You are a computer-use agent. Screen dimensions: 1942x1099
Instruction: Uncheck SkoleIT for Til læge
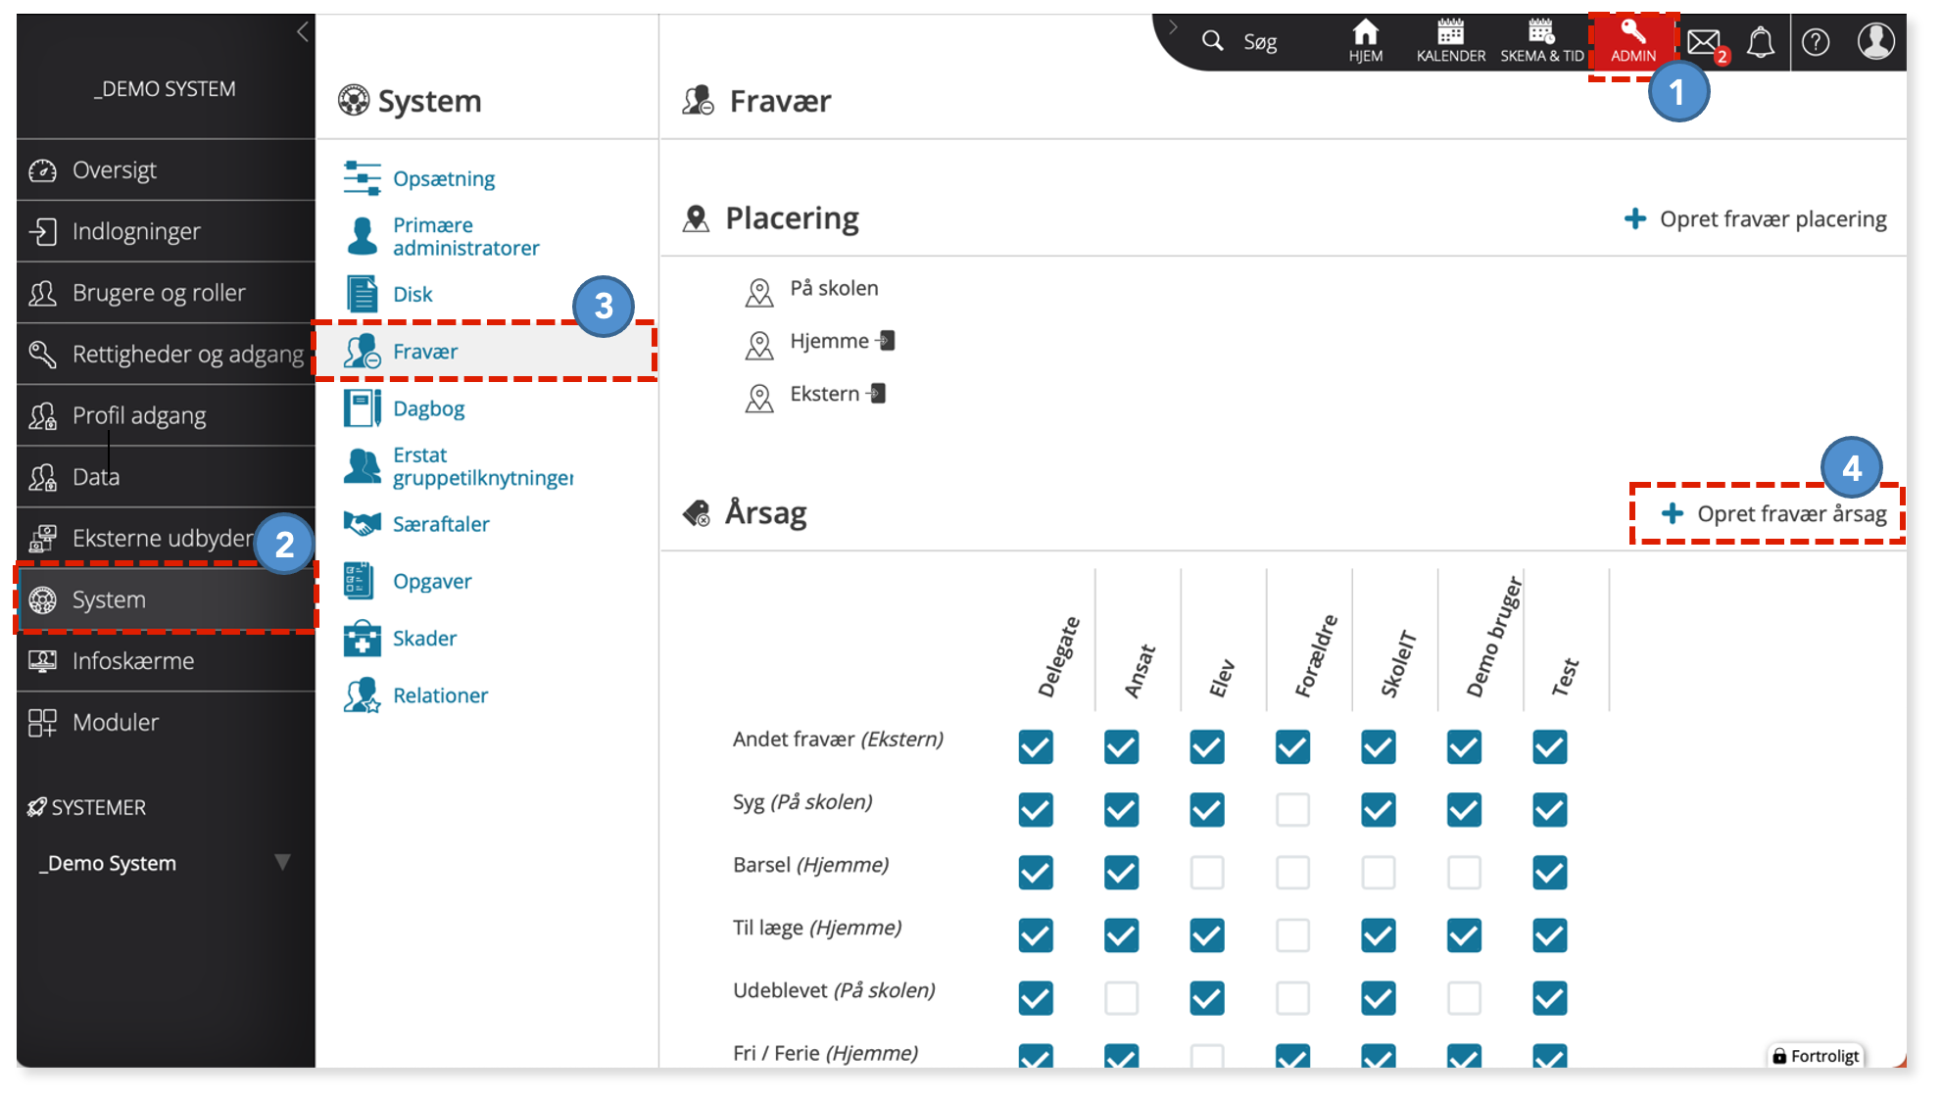coord(1378,935)
